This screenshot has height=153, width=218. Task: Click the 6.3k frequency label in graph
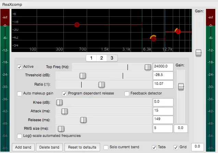147,49
